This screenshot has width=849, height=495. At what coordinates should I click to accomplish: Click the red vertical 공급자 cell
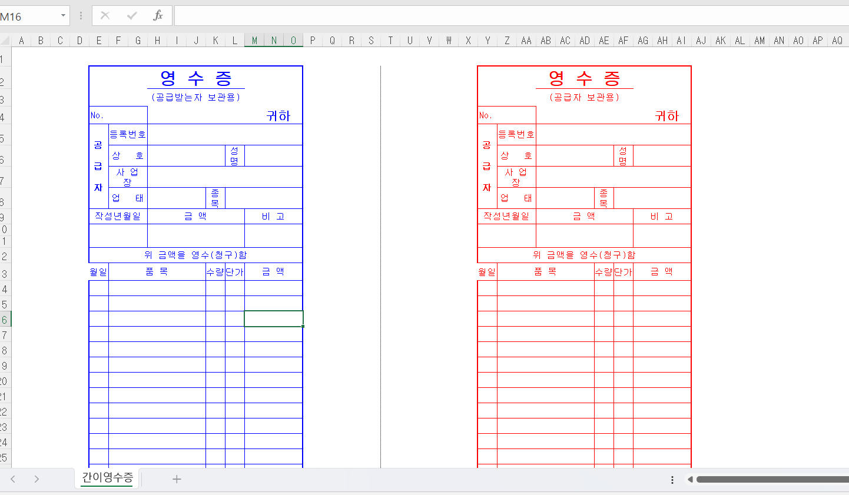tap(487, 166)
